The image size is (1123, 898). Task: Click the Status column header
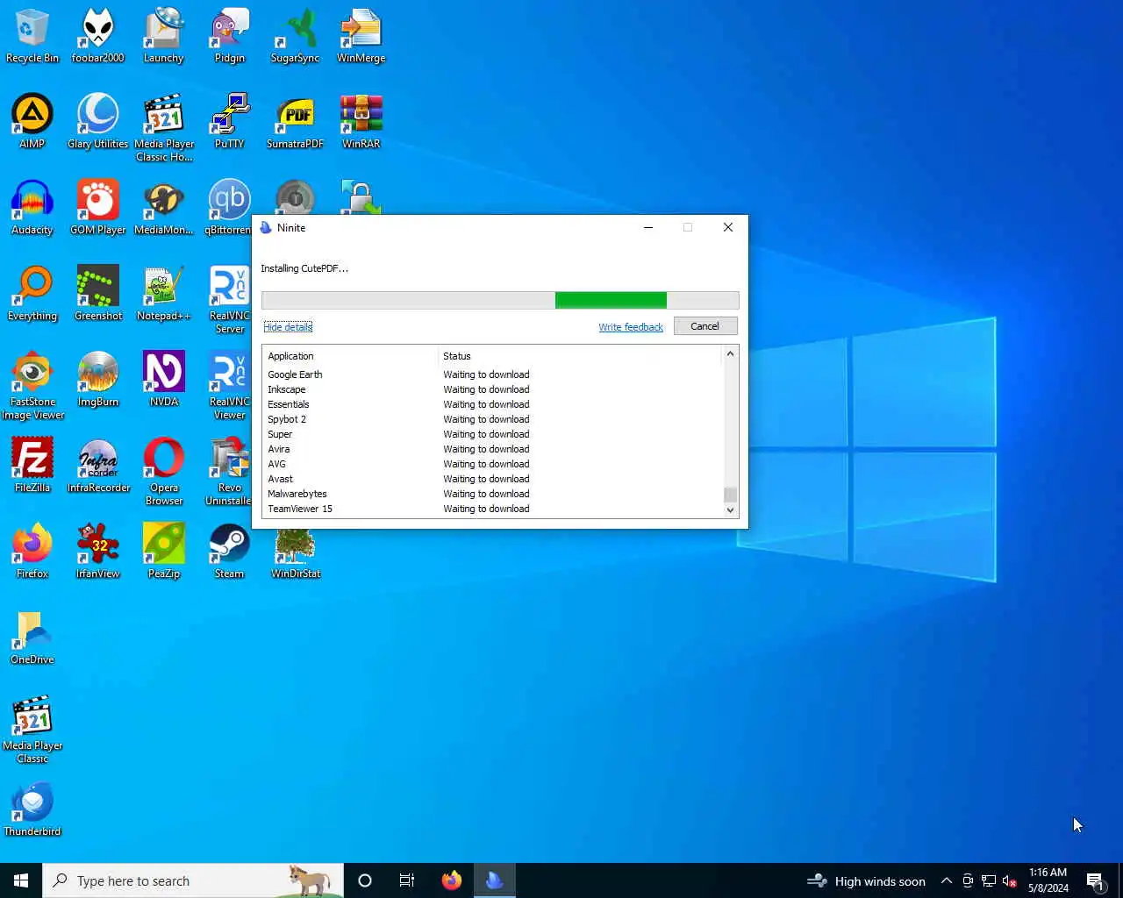580,356
